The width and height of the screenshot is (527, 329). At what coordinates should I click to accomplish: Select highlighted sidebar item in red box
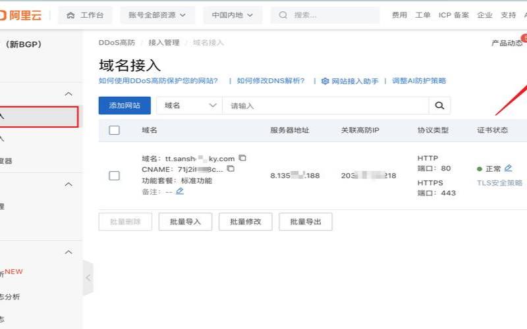click(x=39, y=116)
